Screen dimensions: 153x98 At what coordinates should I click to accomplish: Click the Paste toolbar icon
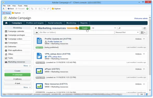[x=40, y=9]
